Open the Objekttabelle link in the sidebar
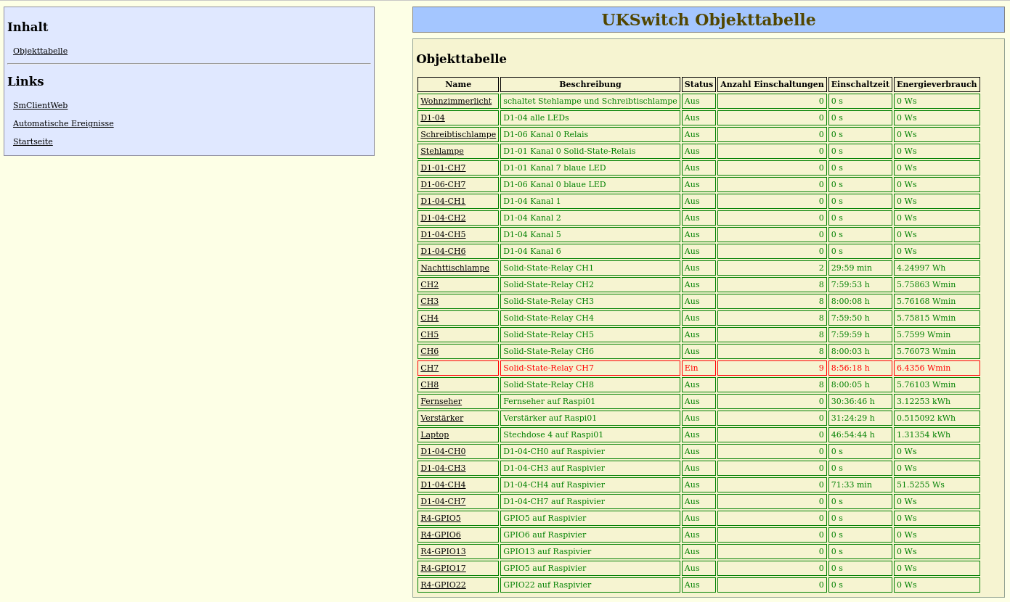This screenshot has width=1010, height=602. [40, 51]
